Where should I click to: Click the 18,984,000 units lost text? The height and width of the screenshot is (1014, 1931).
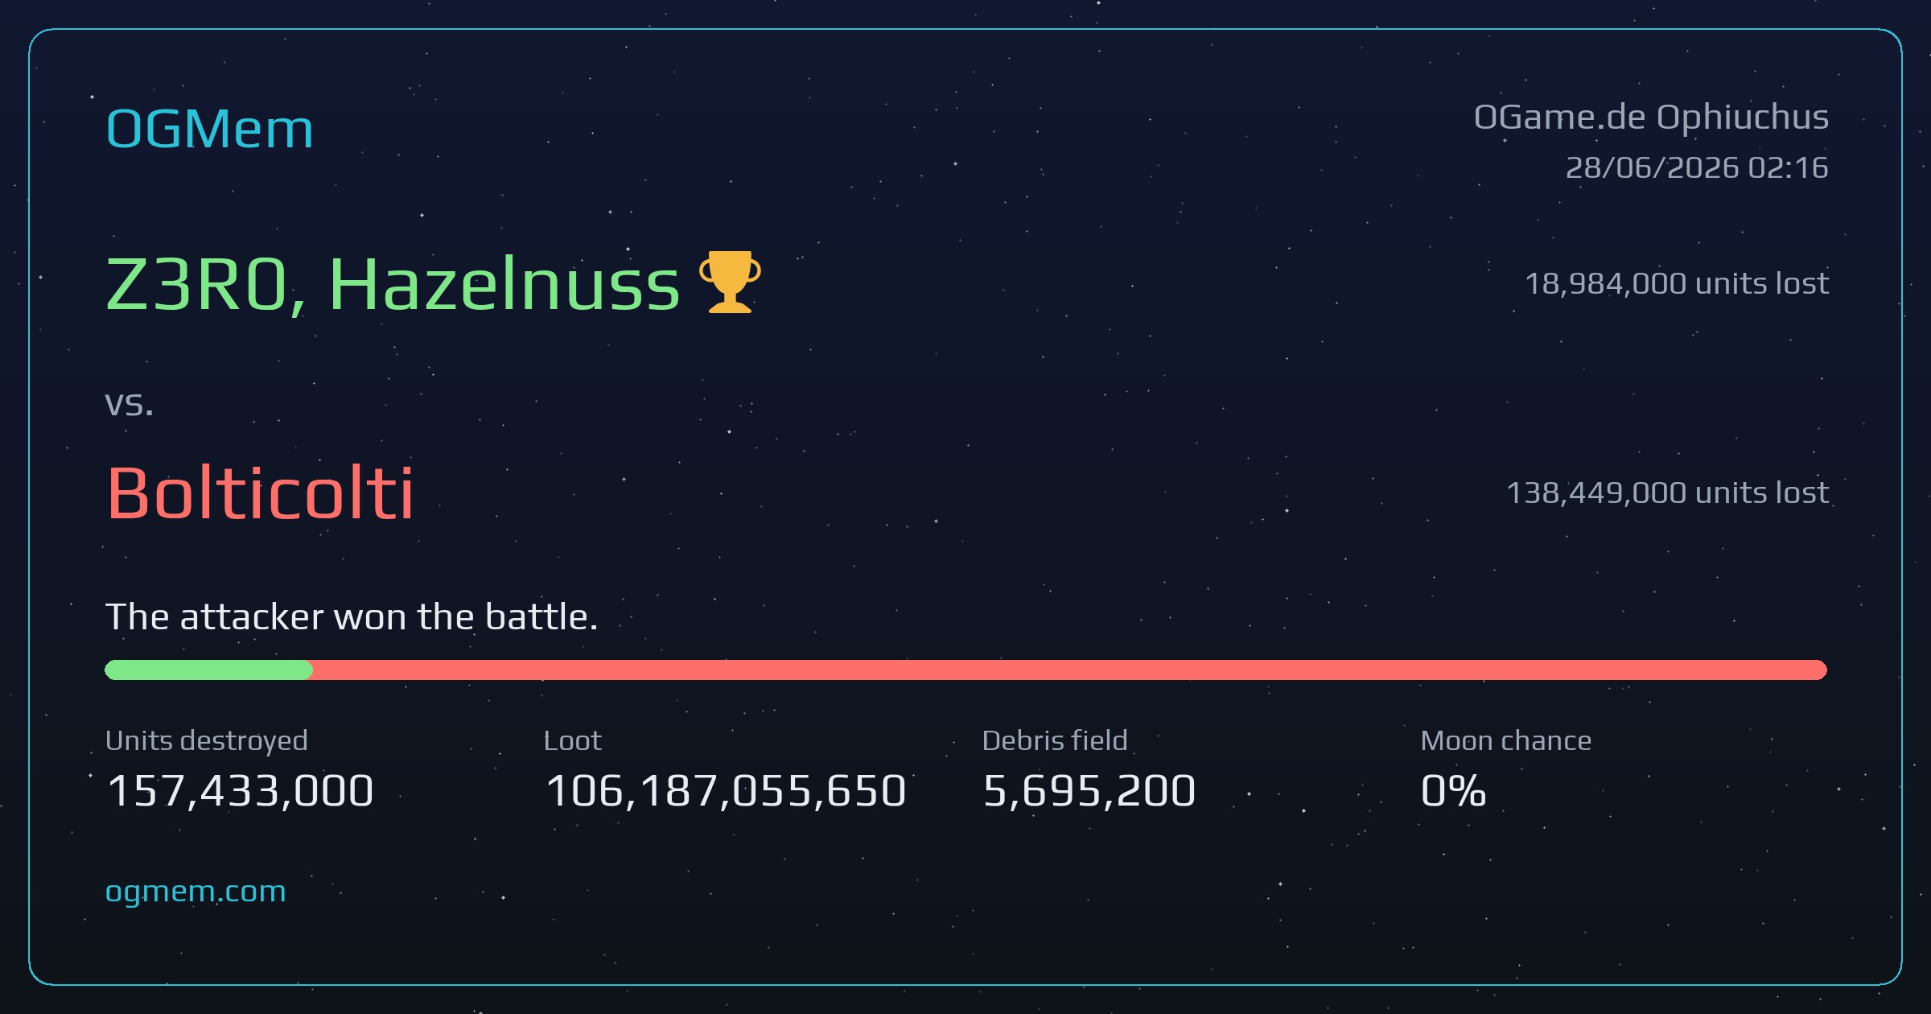click(1677, 283)
